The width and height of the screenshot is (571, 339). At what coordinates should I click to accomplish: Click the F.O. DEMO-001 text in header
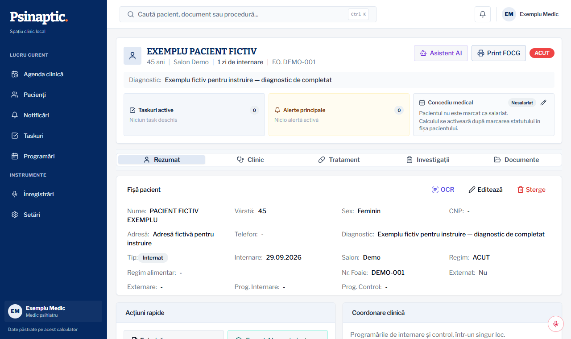pos(294,62)
